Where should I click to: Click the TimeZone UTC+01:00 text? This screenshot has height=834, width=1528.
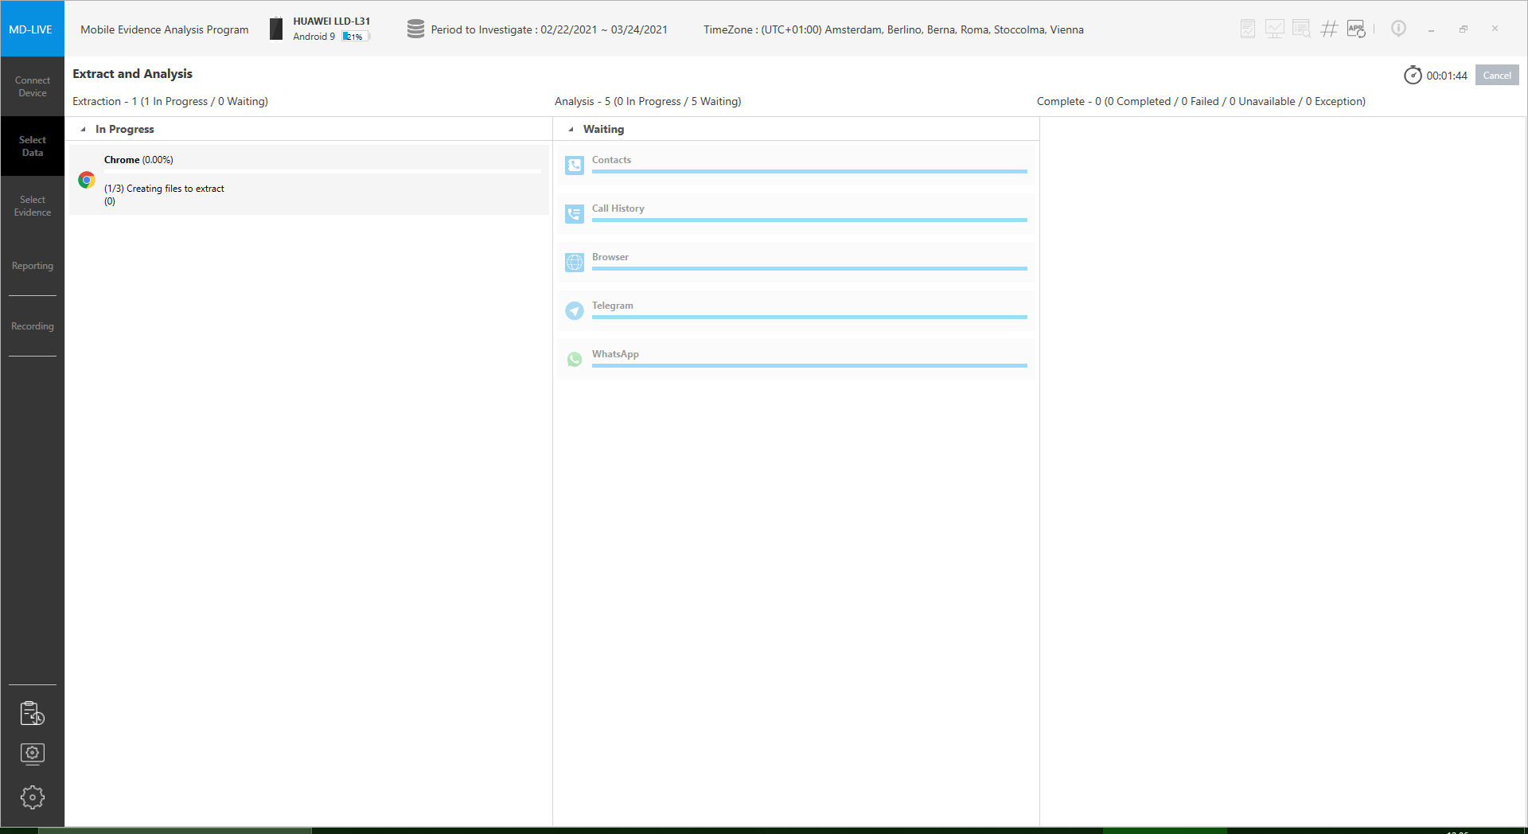[894, 29]
